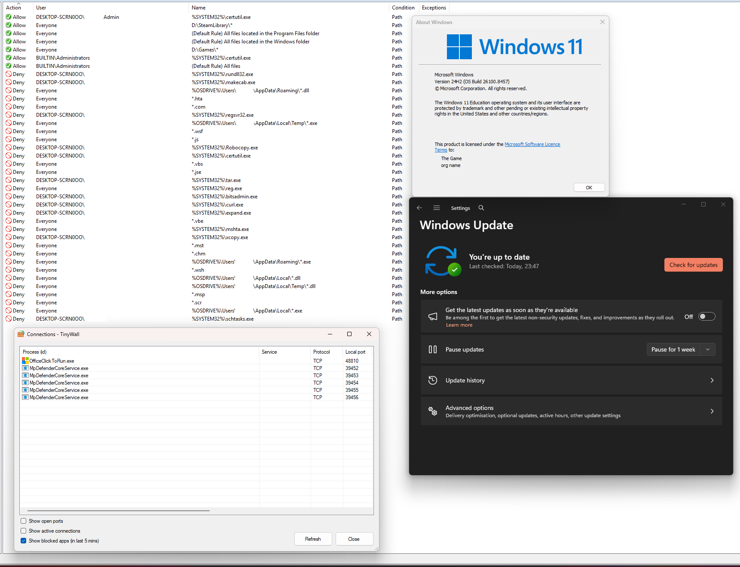Expand the pause duration dropdown arrow

click(x=708, y=349)
